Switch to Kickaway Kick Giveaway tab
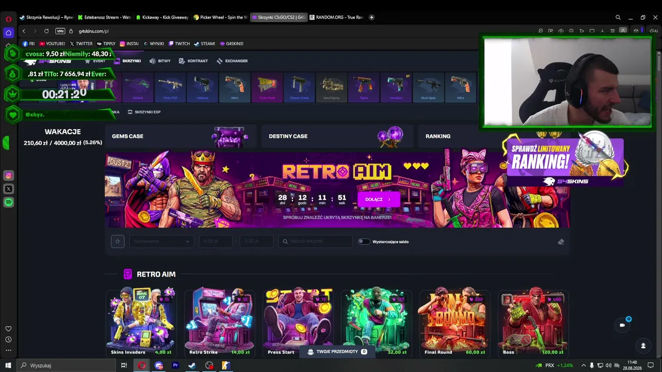 163,17
